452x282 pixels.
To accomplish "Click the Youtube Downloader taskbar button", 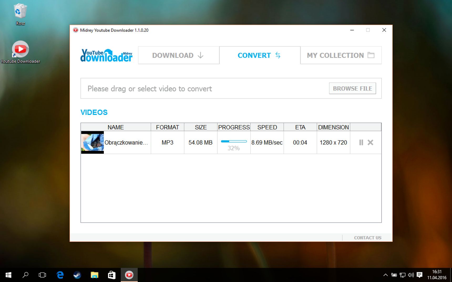I will [x=129, y=275].
